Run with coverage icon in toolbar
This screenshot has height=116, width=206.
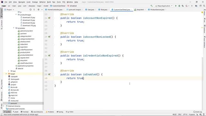pyautogui.click(x=183, y=6)
